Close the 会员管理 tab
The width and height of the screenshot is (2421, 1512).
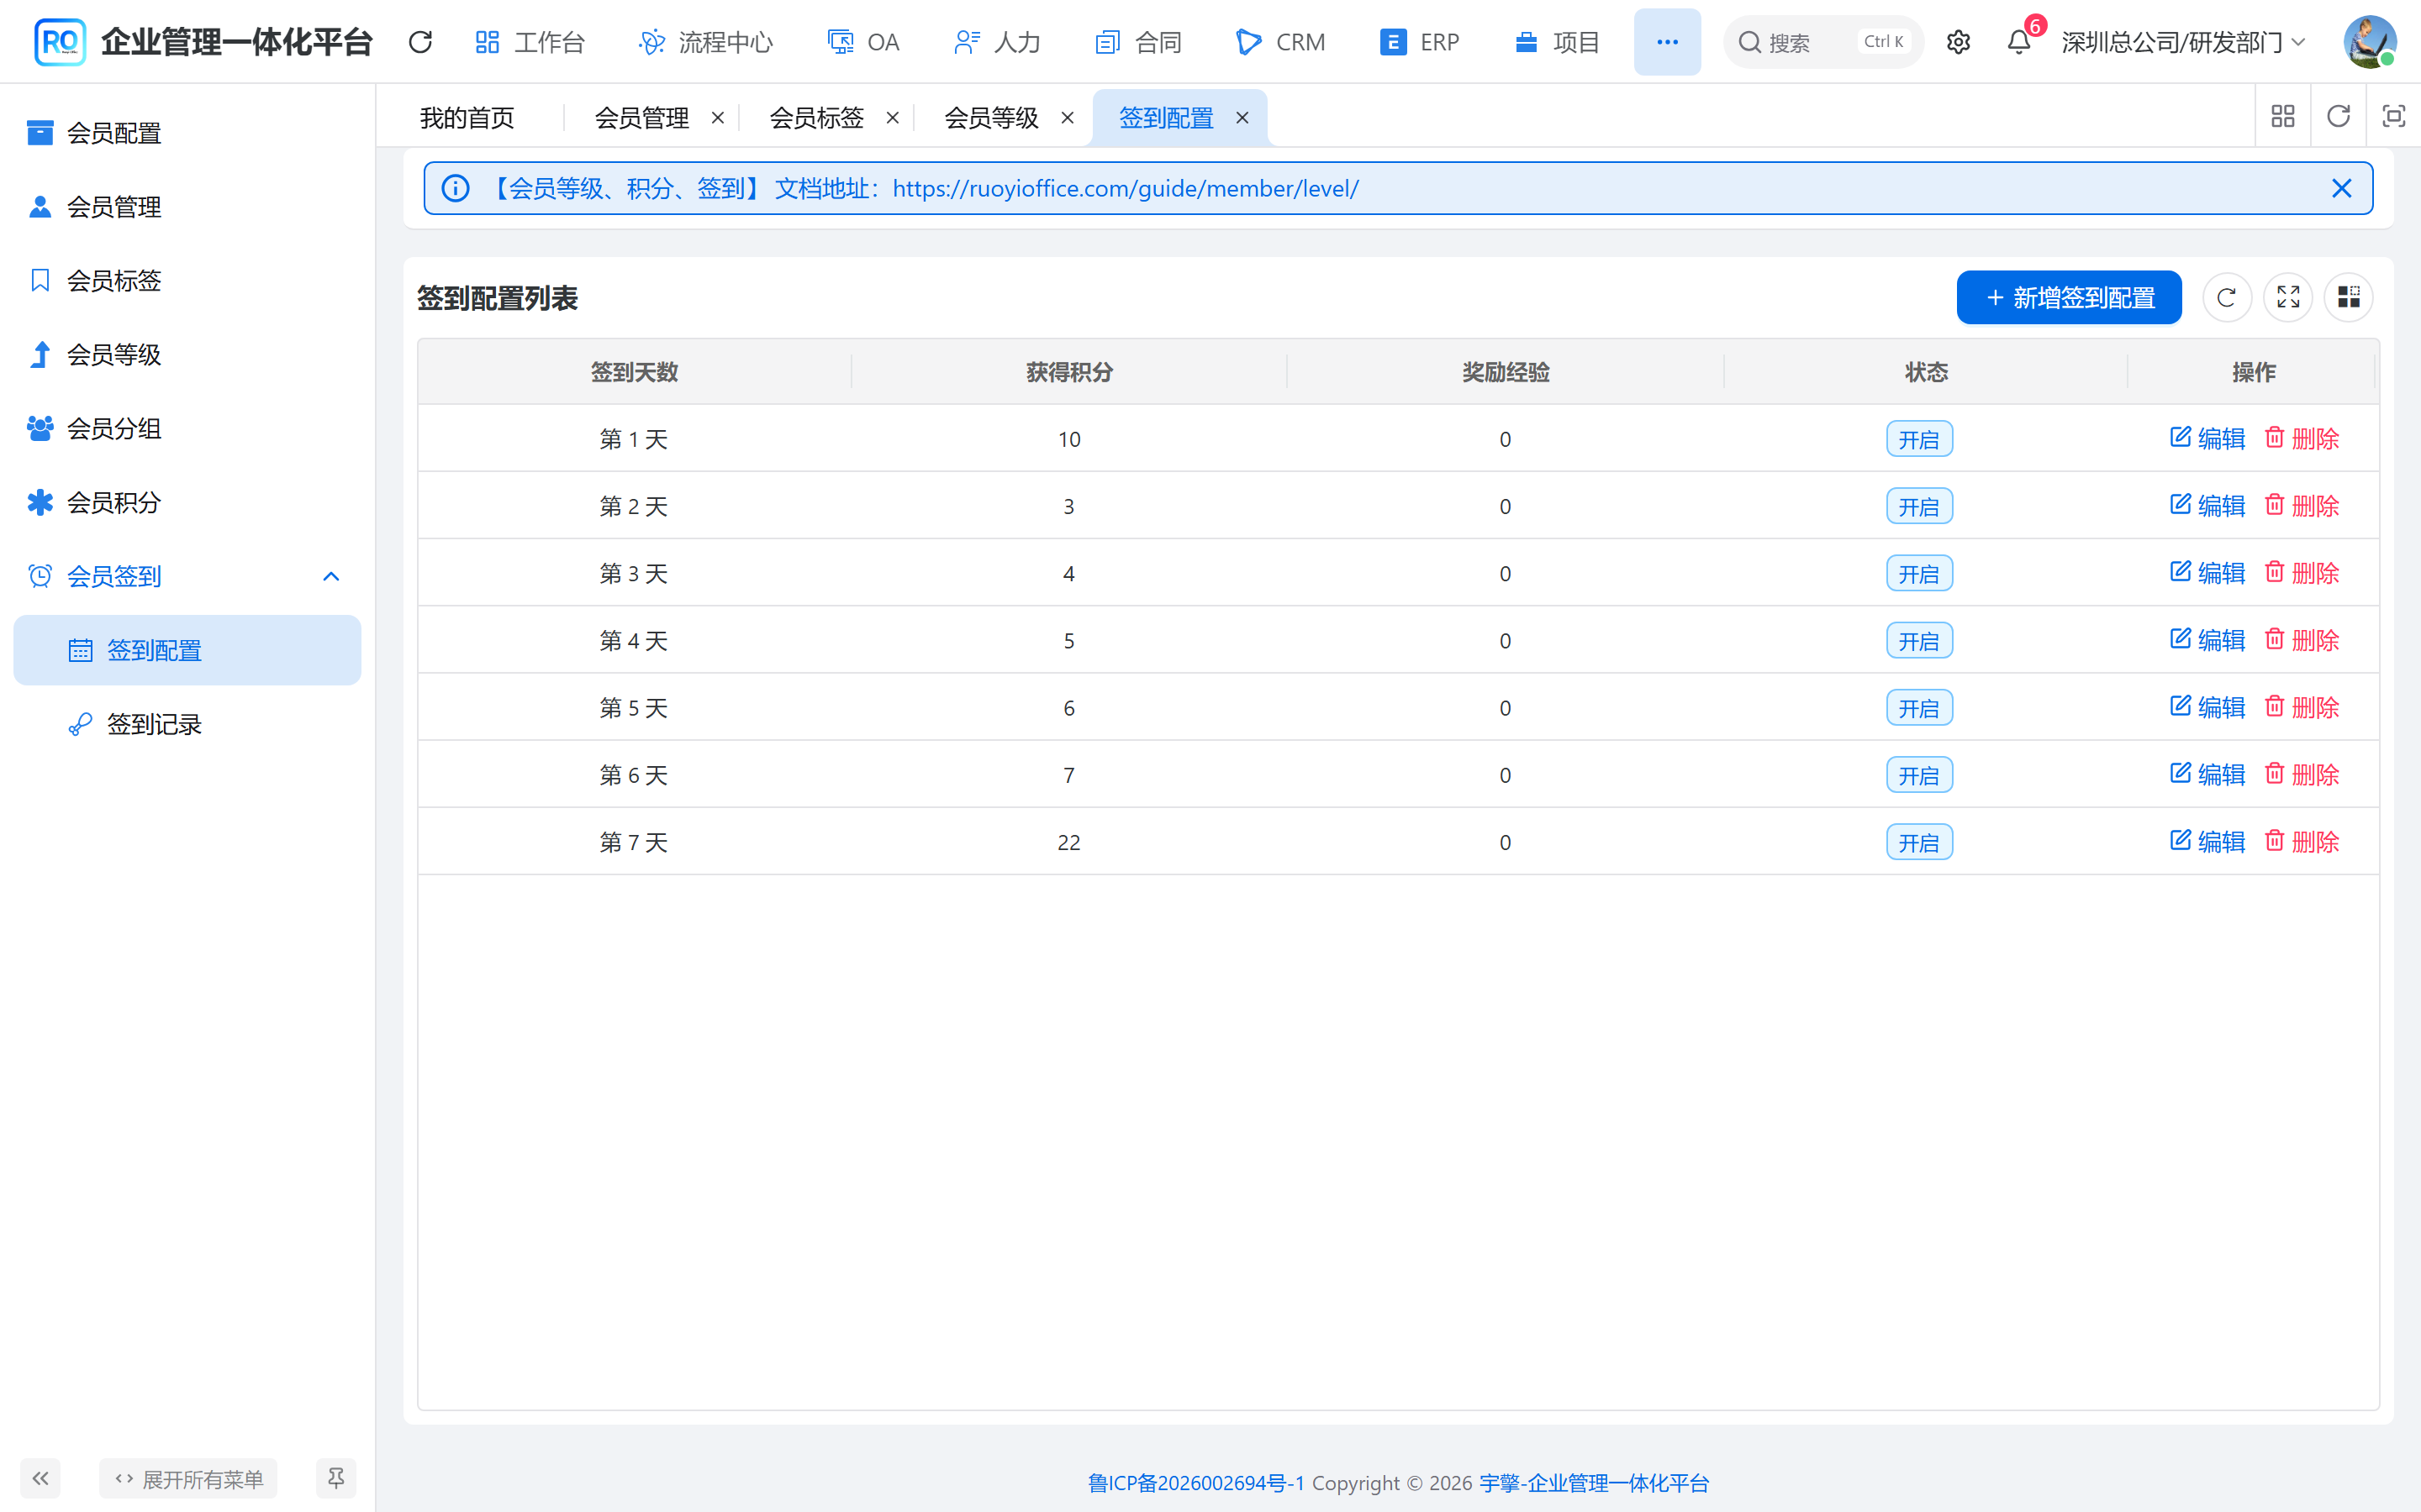[717, 118]
